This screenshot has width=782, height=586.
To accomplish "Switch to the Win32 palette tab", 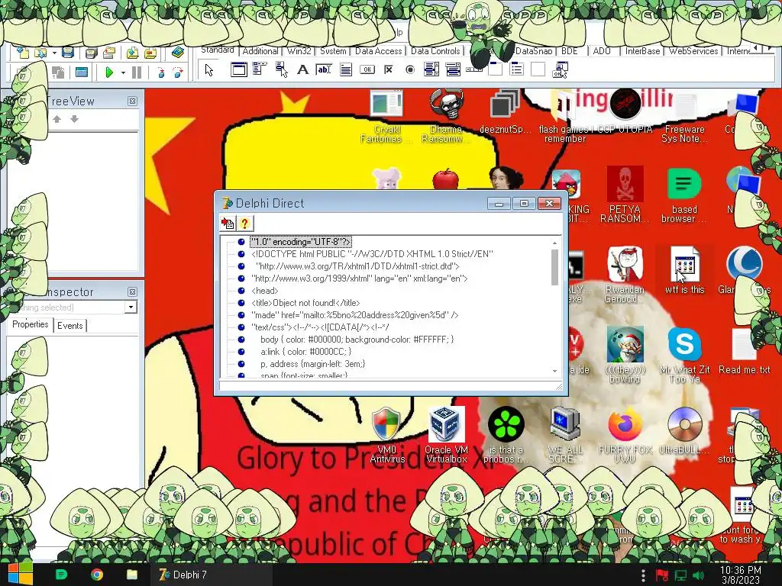I will coord(299,51).
